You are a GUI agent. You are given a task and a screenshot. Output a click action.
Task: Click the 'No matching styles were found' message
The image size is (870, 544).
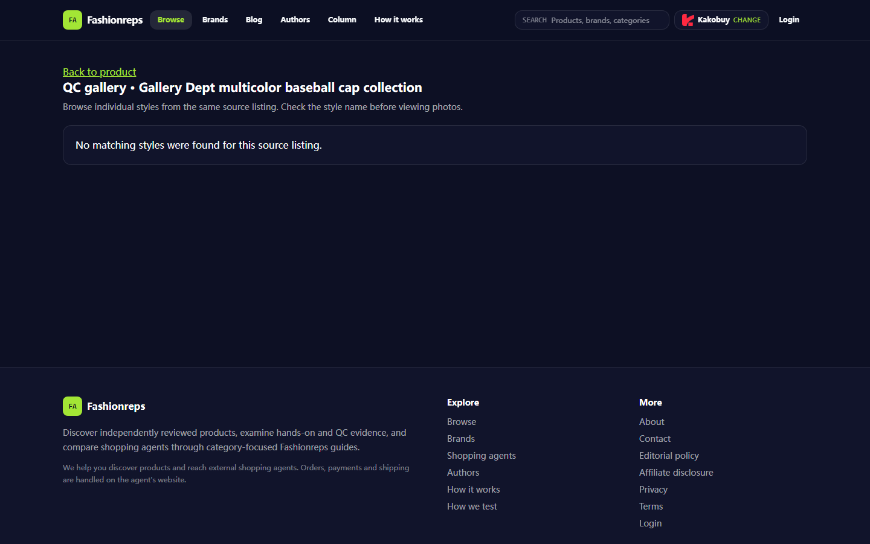click(x=199, y=145)
